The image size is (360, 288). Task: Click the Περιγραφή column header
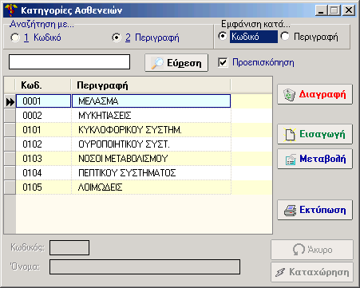pyautogui.click(x=151, y=85)
